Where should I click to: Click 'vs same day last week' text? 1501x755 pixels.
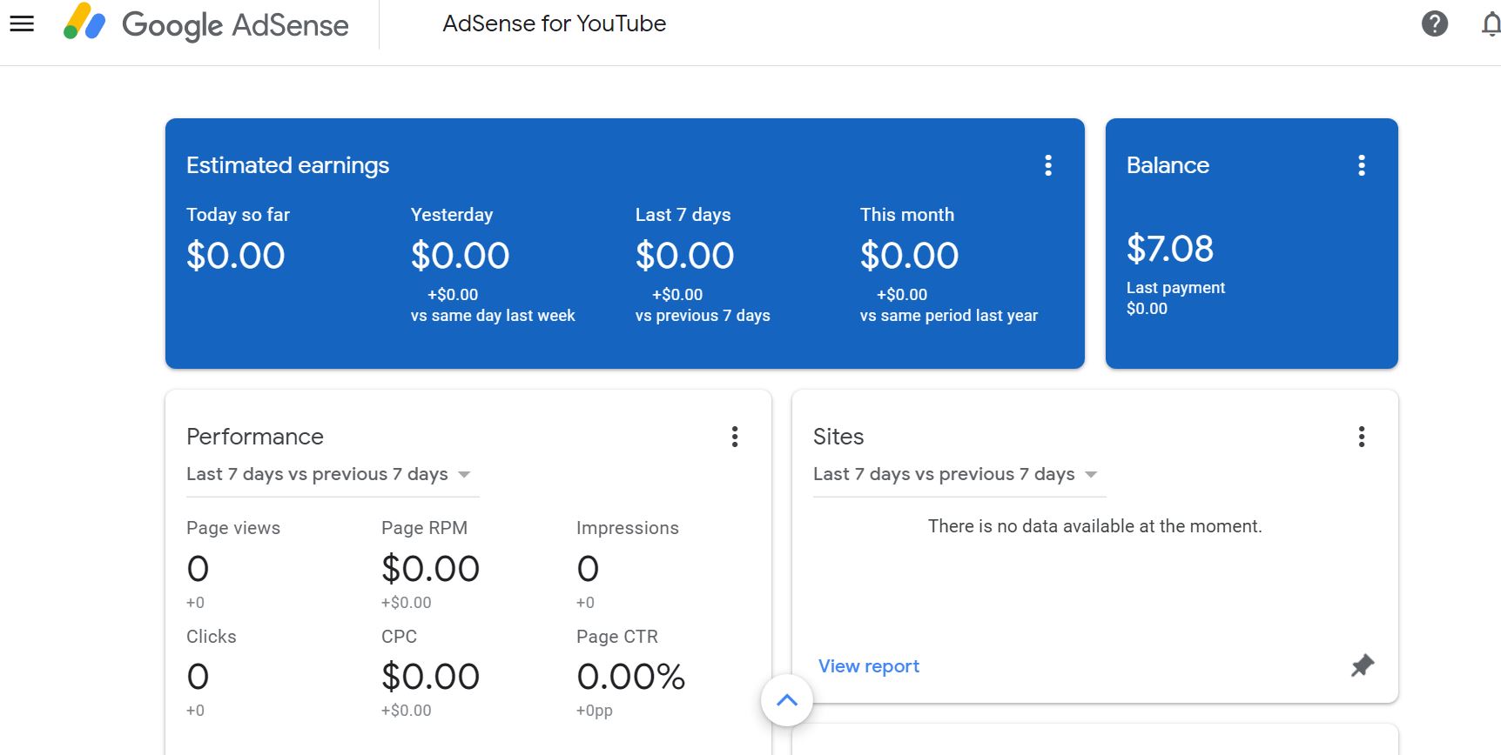[493, 316]
